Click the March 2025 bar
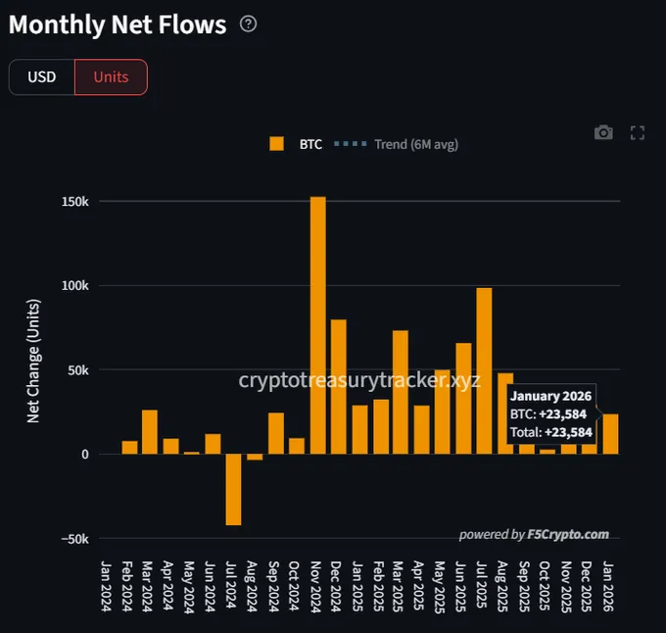Image resolution: width=666 pixels, height=633 pixels. pos(401,392)
